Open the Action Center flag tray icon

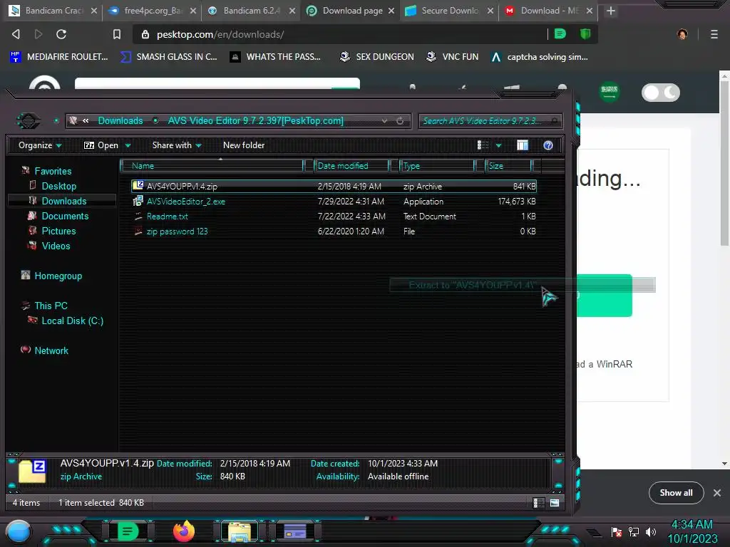[x=617, y=531]
